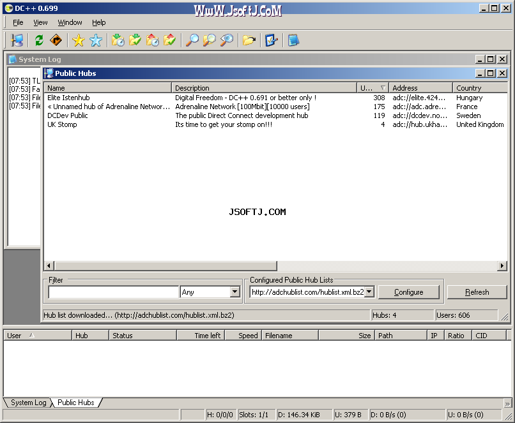Open Favorite Hubs yellow star icon
This screenshot has width=515, height=423.
pyautogui.click(x=79, y=40)
